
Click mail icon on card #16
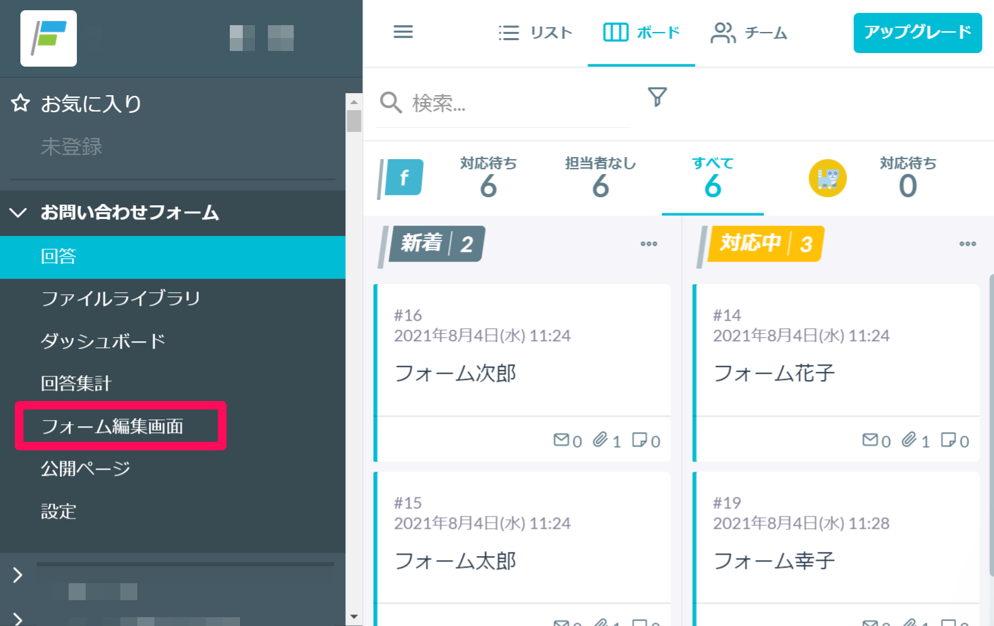[x=562, y=440]
